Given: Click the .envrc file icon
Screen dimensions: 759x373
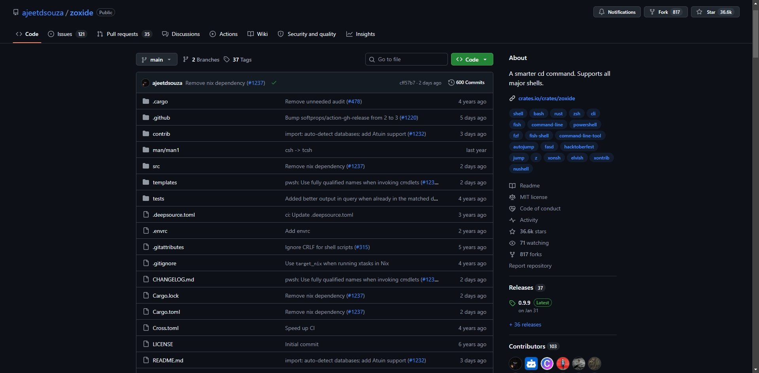Looking at the screenshot, I should tap(146, 231).
